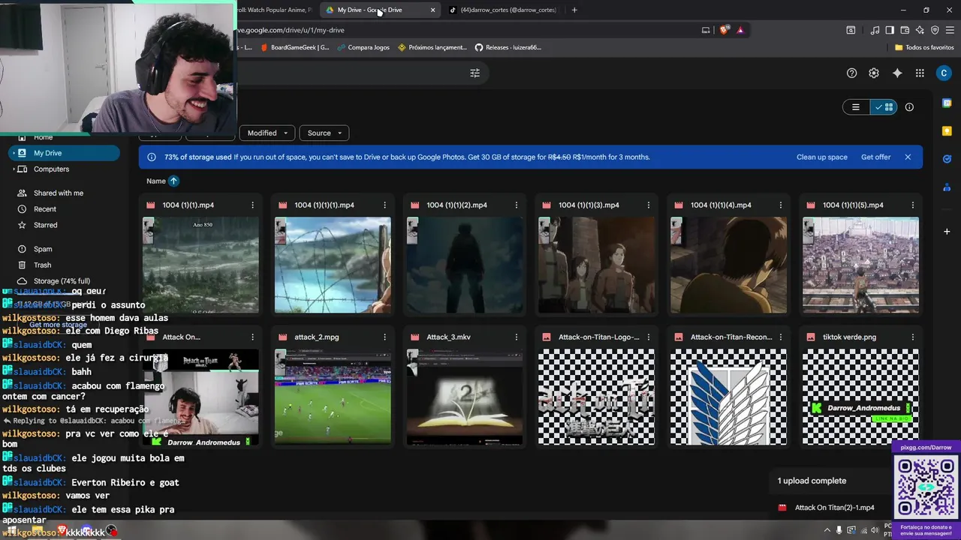Open the Brave VPN shield
This screenshot has height=540, width=961.
click(935, 30)
